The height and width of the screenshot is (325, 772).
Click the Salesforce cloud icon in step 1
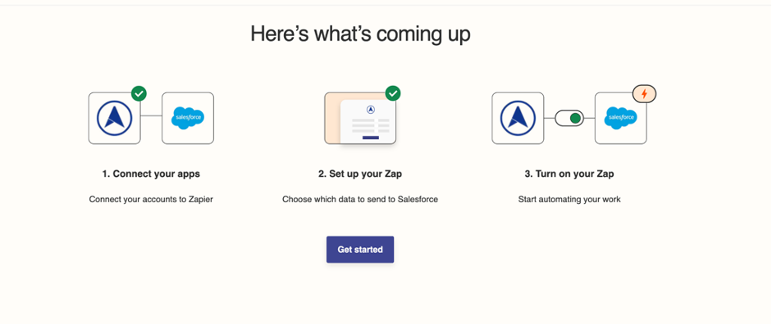[x=188, y=119]
